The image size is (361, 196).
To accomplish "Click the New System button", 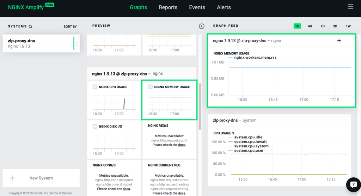I will point(41,178).
